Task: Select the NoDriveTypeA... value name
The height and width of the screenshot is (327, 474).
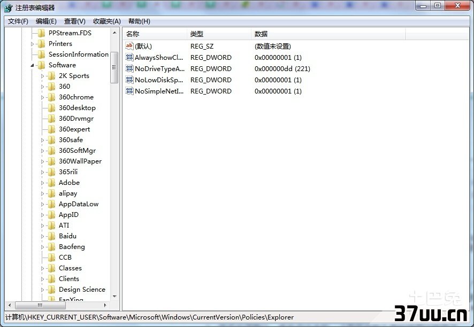Action: (159, 68)
